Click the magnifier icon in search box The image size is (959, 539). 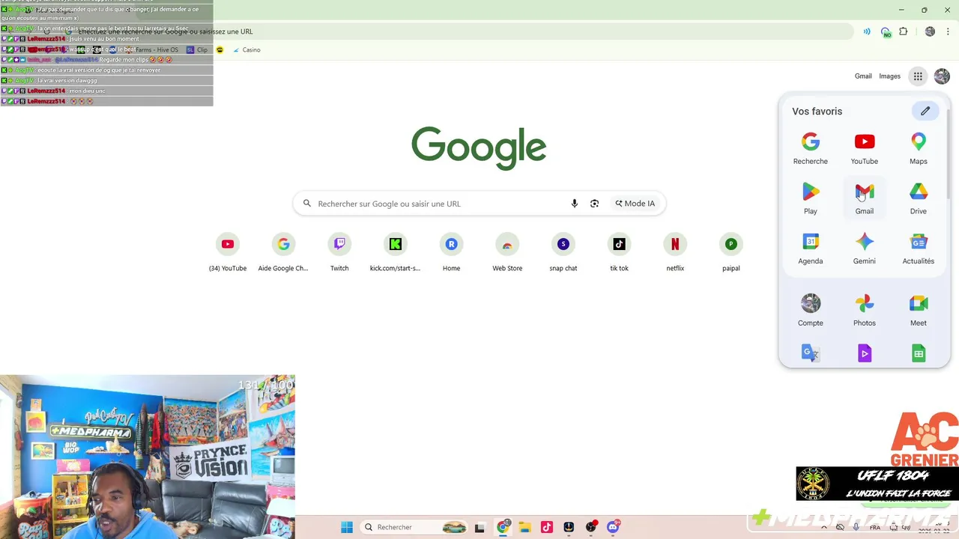click(x=307, y=204)
